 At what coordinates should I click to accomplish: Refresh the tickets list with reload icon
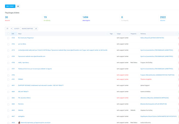pos(36,29)
